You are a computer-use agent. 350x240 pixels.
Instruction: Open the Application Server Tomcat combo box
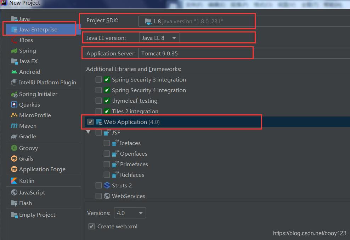click(x=244, y=53)
